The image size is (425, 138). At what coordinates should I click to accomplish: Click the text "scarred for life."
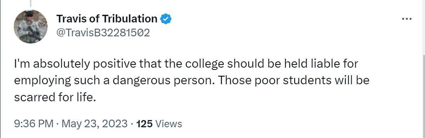pyautogui.click(x=55, y=97)
